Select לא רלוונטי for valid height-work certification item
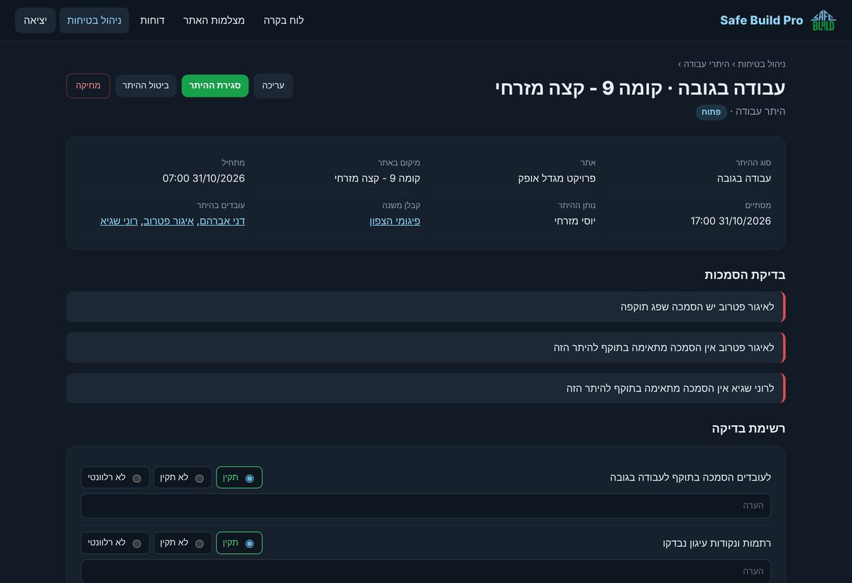This screenshot has height=583, width=852. [115, 477]
